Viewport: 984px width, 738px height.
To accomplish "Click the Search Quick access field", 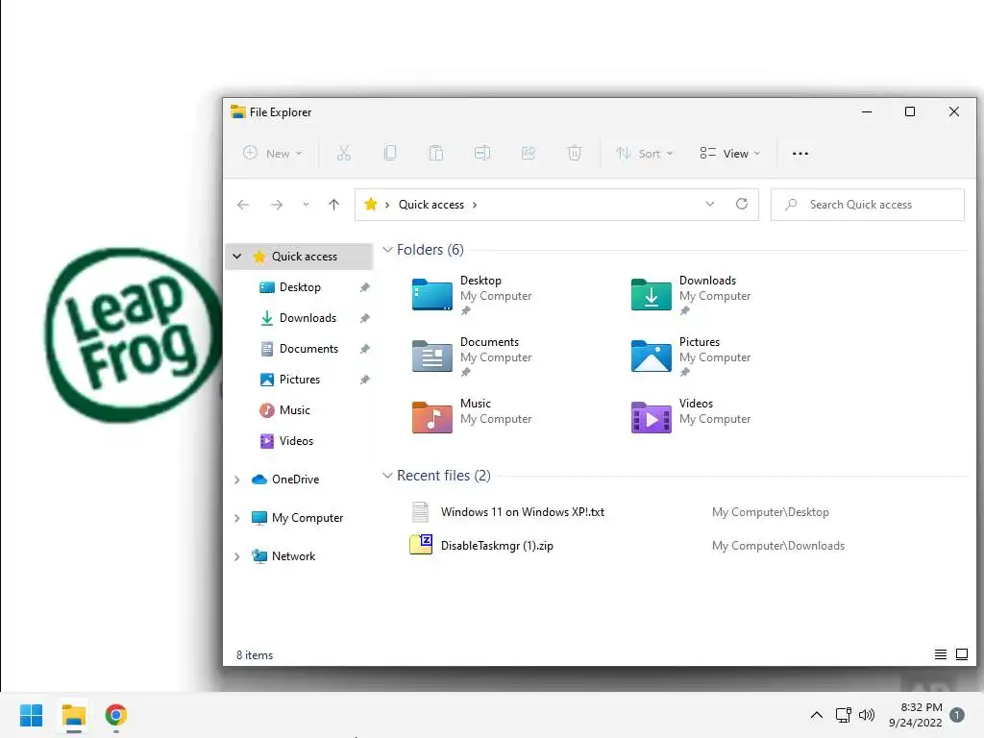I will pos(868,205).
